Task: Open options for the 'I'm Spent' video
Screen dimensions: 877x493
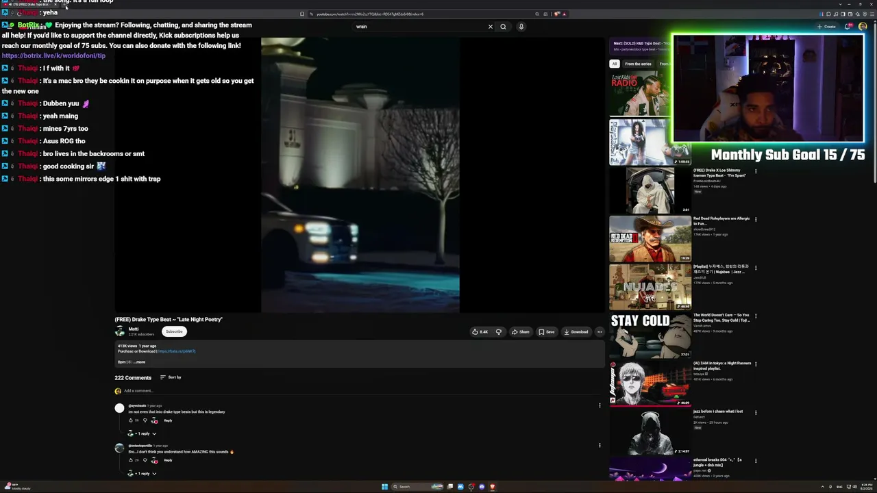Action: pyautogui.click(x=756, y=171)
